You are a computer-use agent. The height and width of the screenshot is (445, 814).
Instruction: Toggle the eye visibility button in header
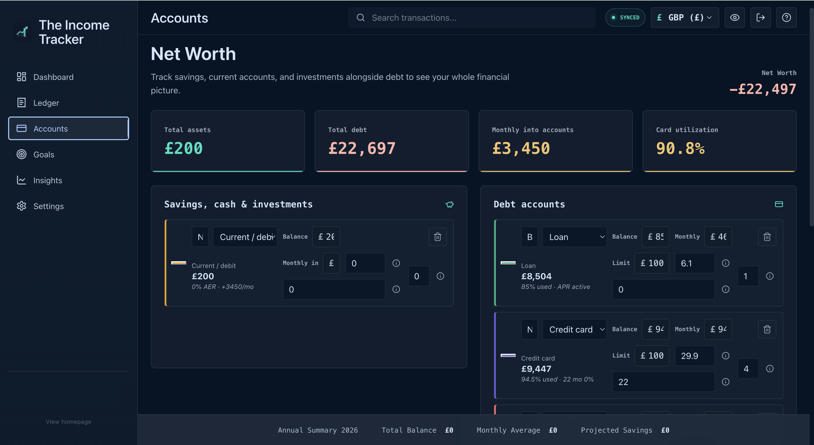tap(735, 17)
